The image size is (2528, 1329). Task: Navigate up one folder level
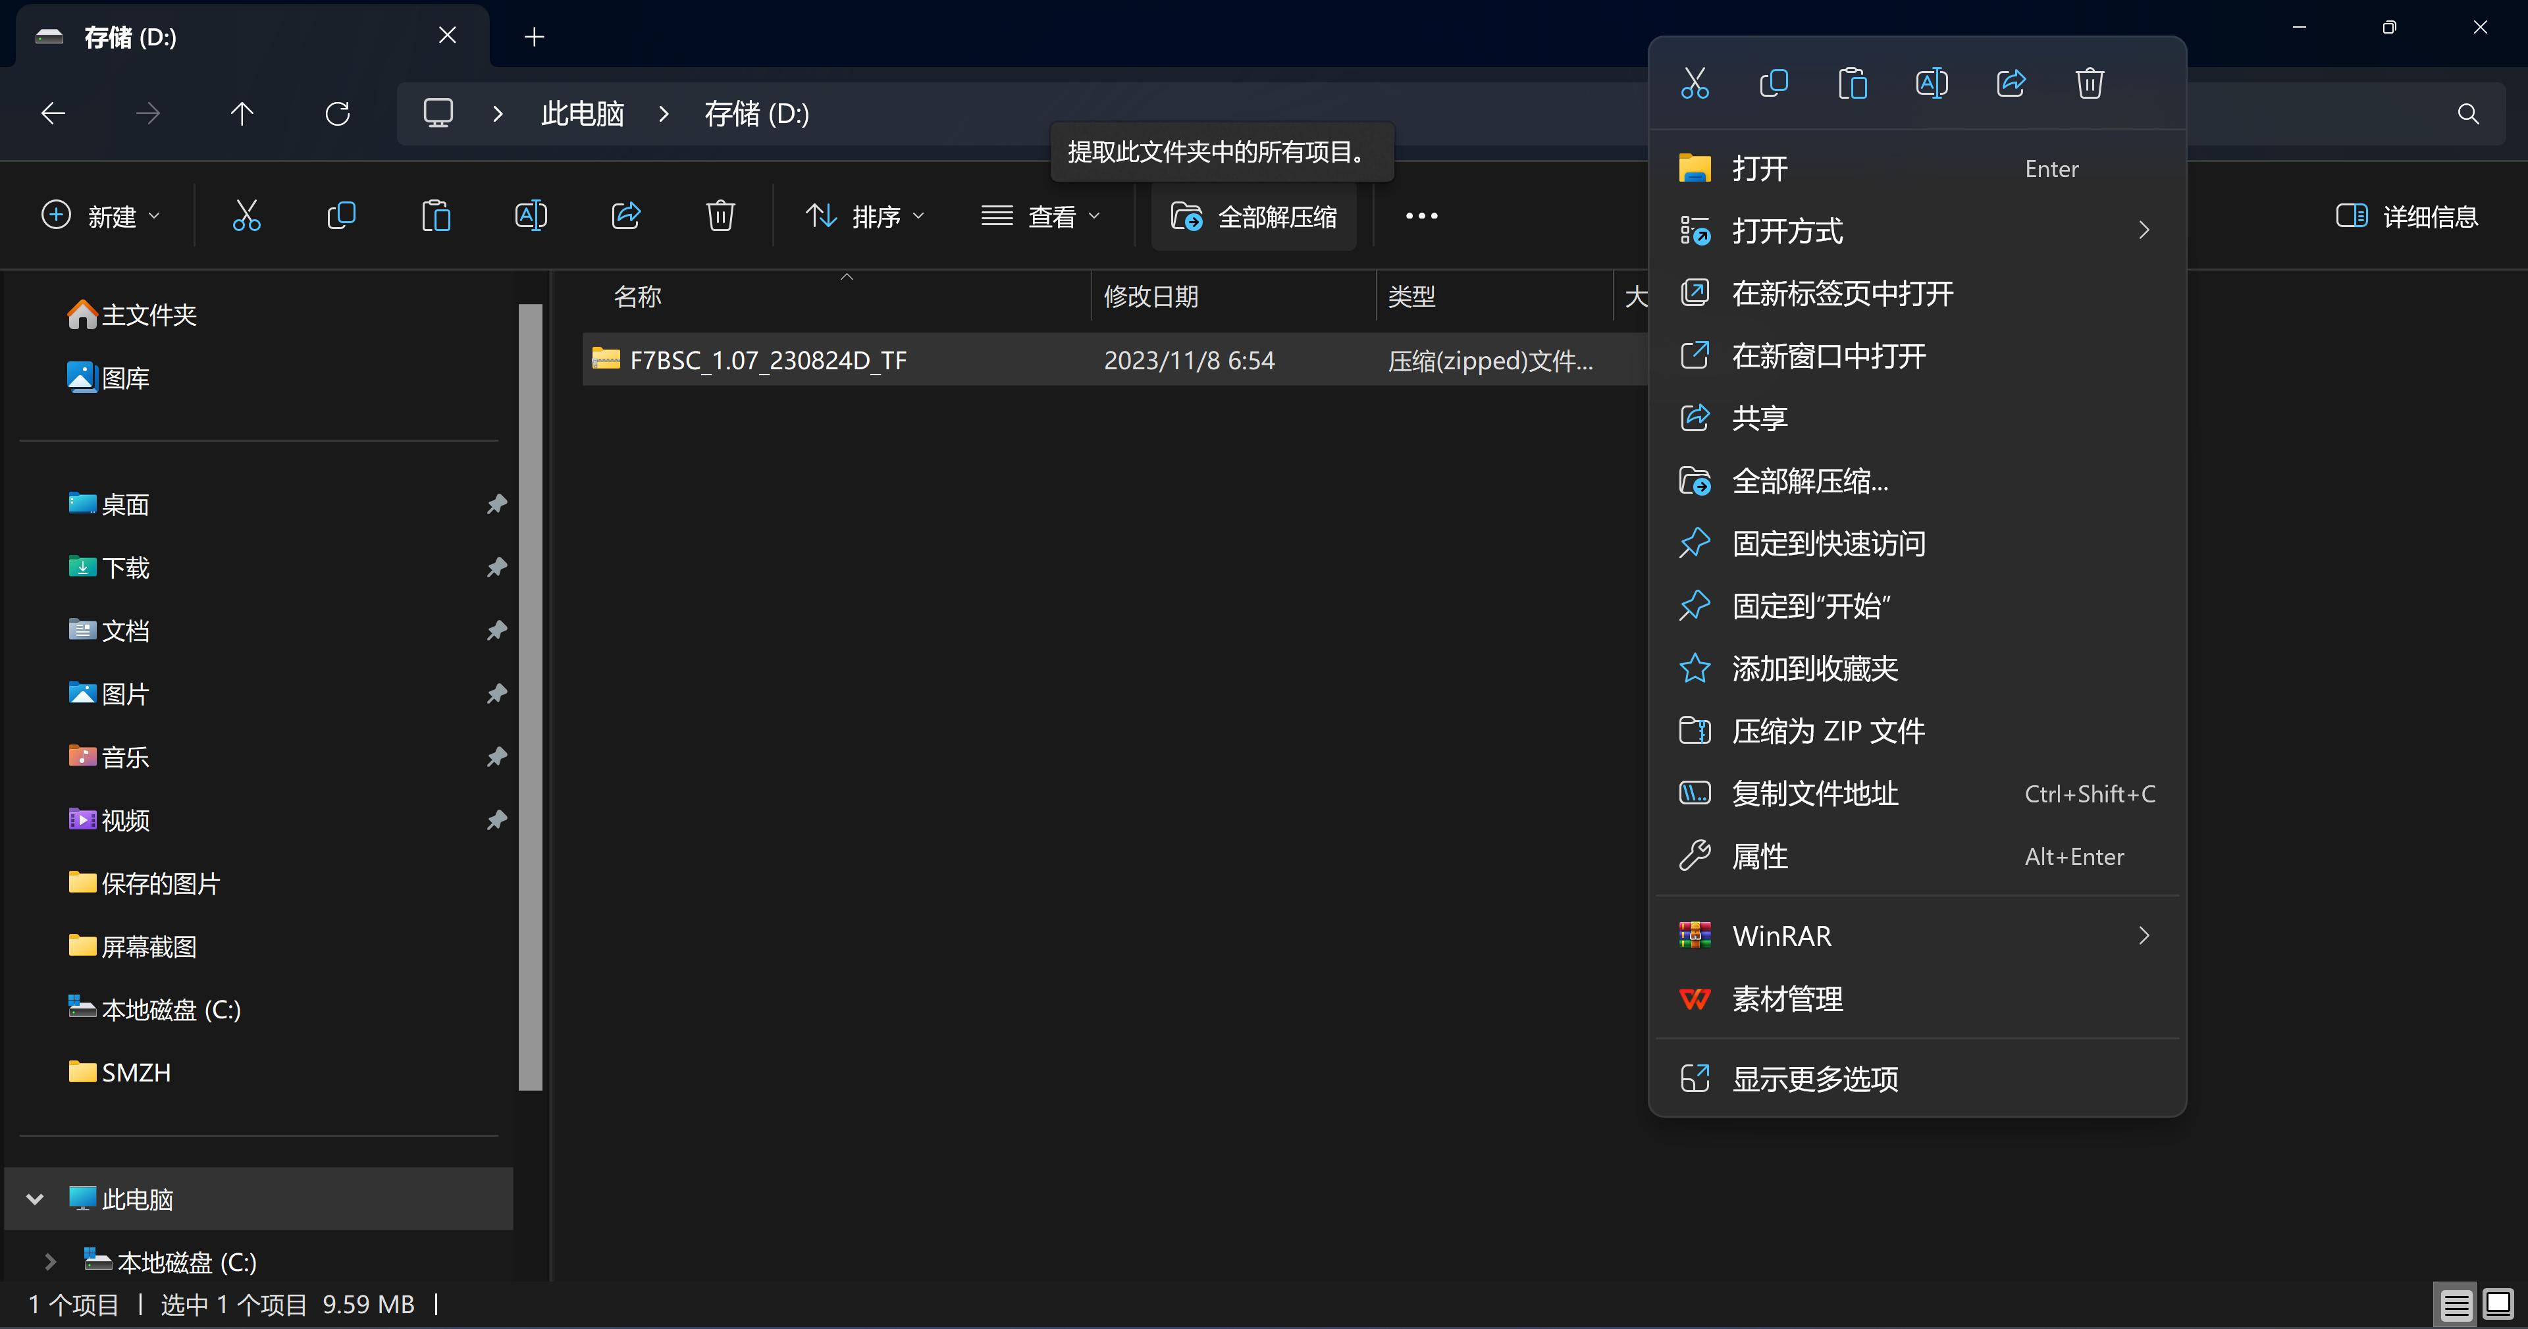click(242, 114)
